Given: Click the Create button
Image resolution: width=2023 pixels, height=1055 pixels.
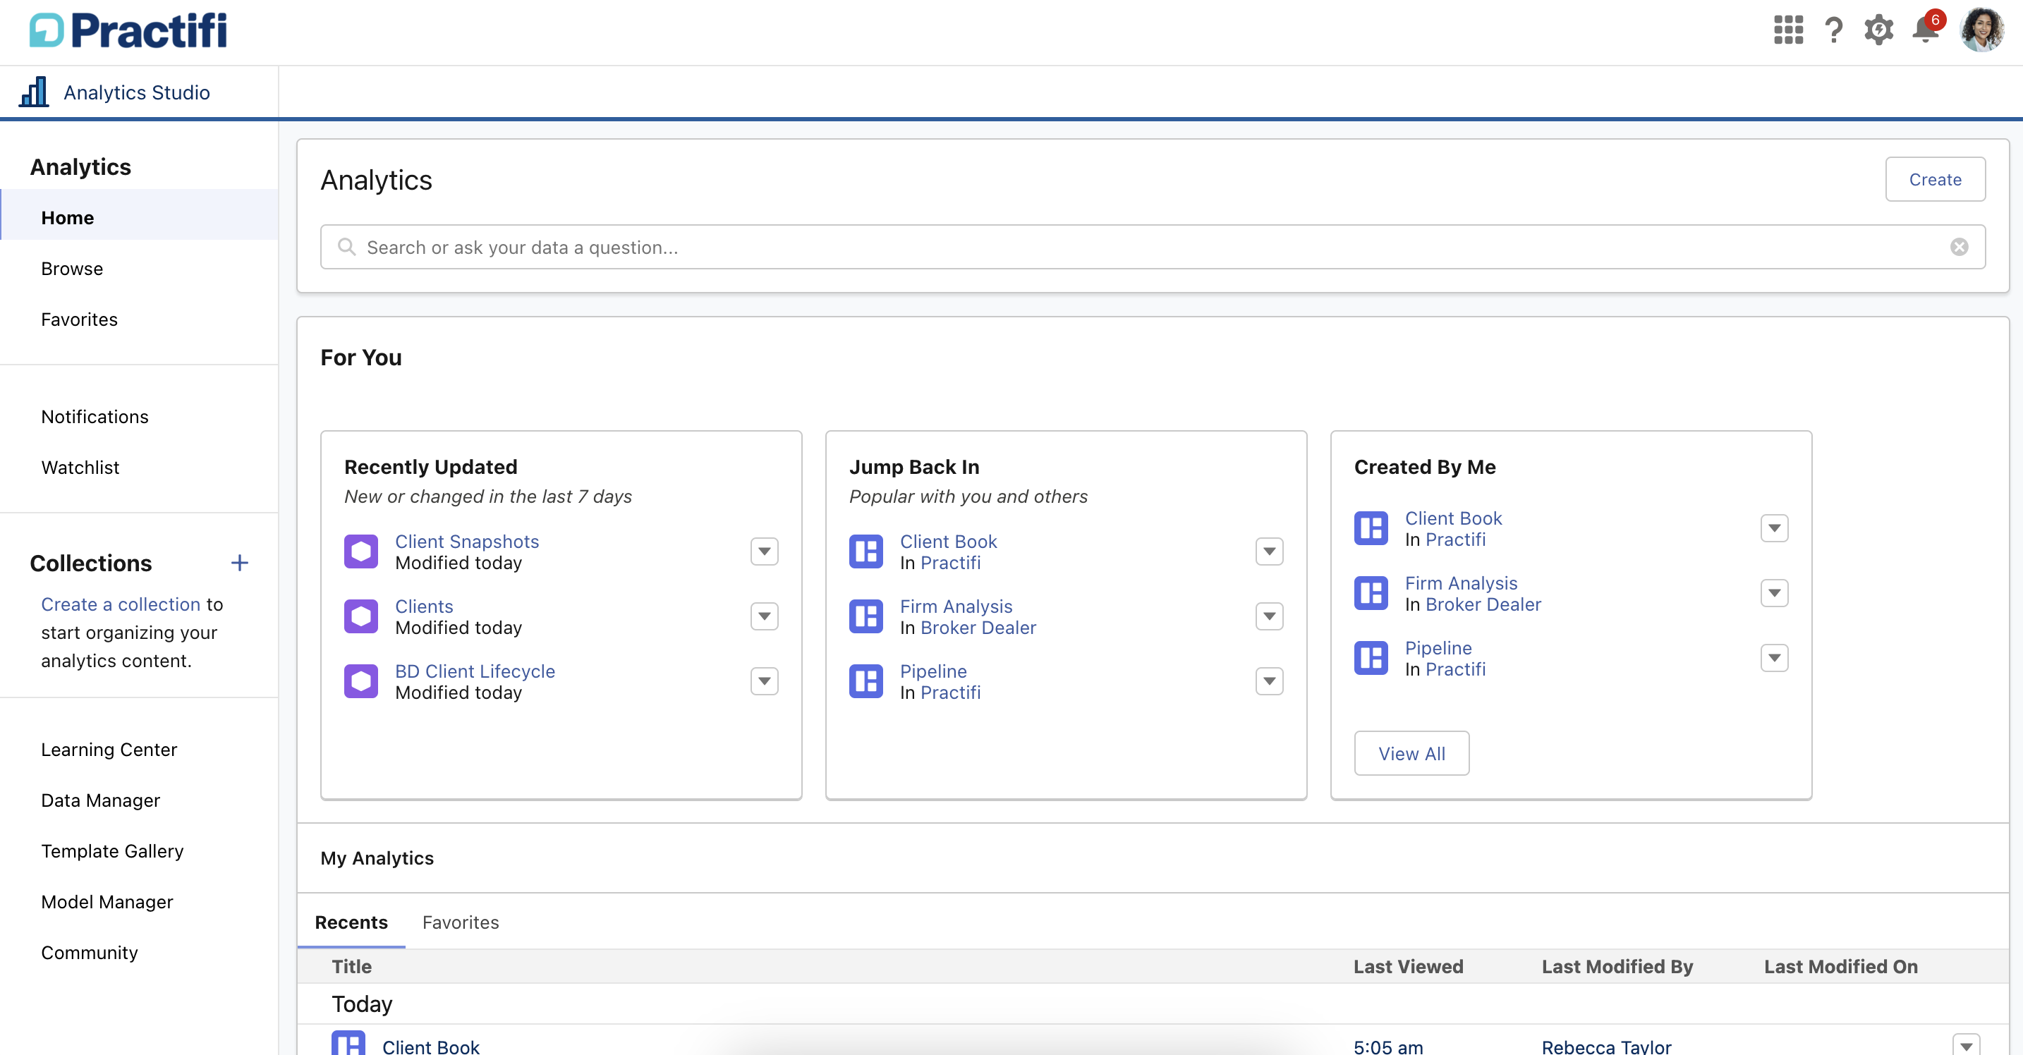Looking at the screenshot, I should tap(1935, 179).
